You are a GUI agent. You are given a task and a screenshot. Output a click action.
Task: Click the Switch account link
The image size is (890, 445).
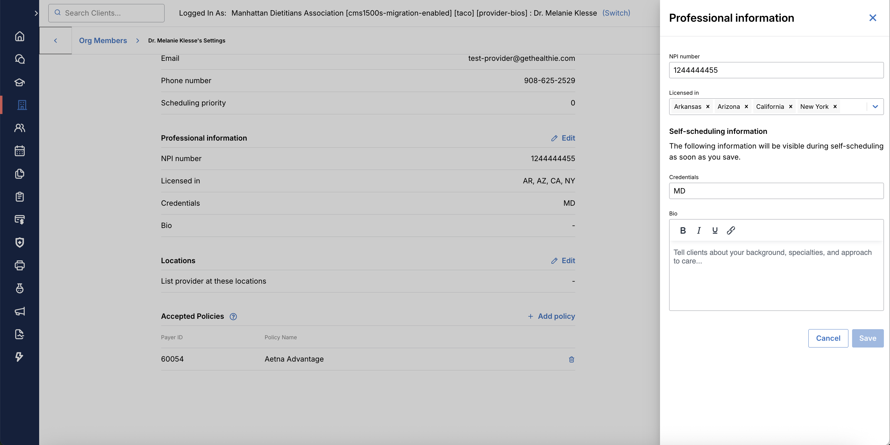[x=616, y=13]
